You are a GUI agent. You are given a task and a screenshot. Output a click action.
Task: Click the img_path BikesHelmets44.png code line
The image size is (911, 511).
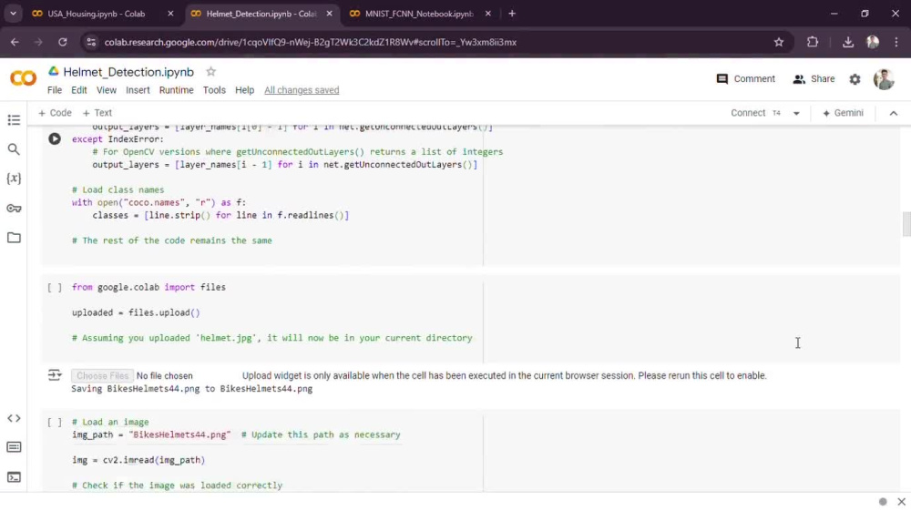236,434
